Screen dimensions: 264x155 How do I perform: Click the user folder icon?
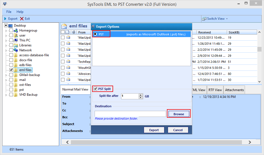(x=16, y=35)
